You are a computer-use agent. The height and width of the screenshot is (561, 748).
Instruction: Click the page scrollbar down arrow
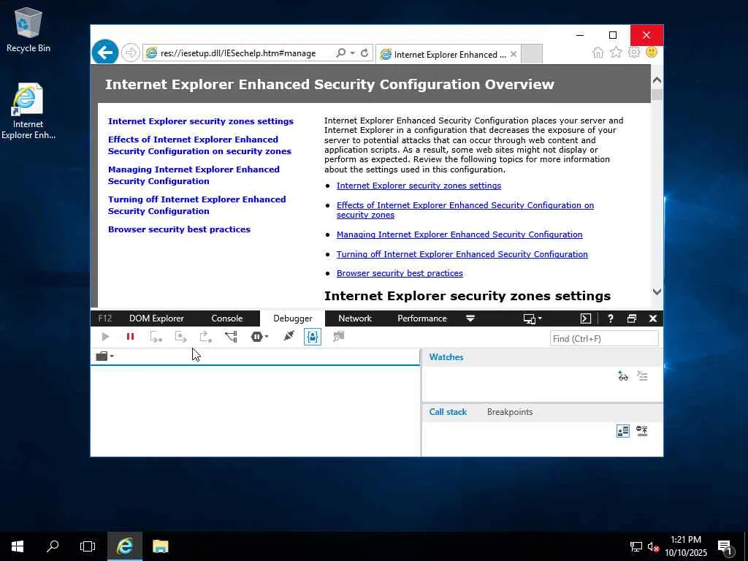tap(657, 291)
